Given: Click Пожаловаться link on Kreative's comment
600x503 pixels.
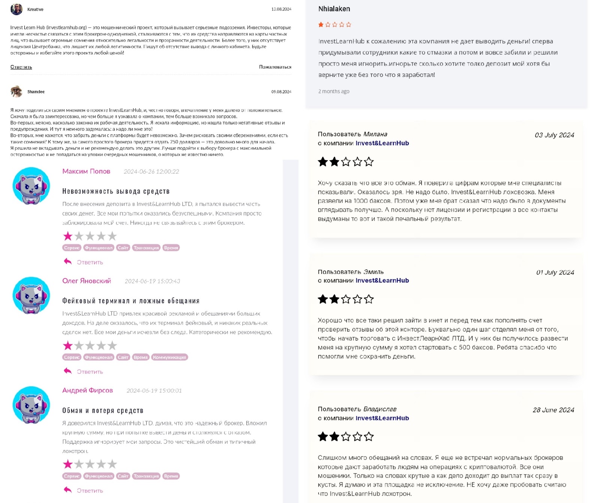Looking at the screenshot, I should click(275, 67).
